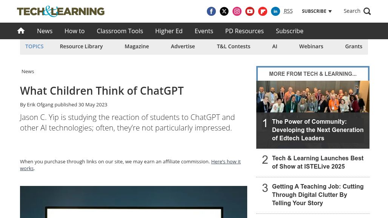Go to the Grants topic

tap(354, 46)
